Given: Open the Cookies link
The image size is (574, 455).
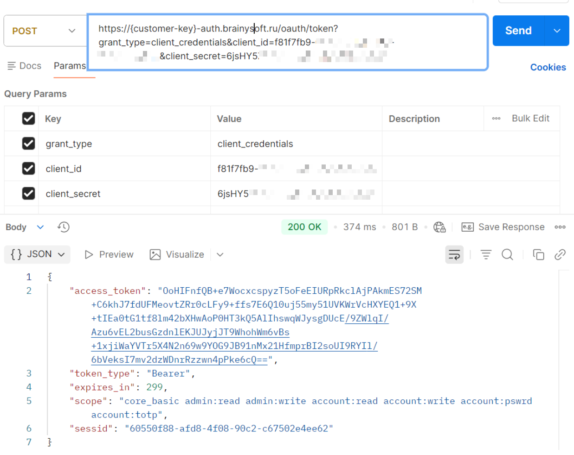Looking at the screenshot, I should coord(548,67).
